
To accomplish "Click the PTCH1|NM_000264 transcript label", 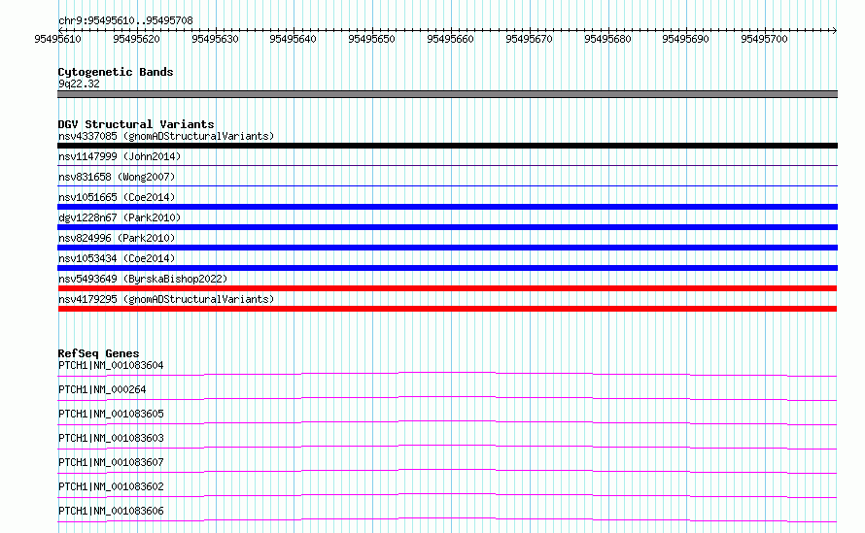I will coord(102,389).
